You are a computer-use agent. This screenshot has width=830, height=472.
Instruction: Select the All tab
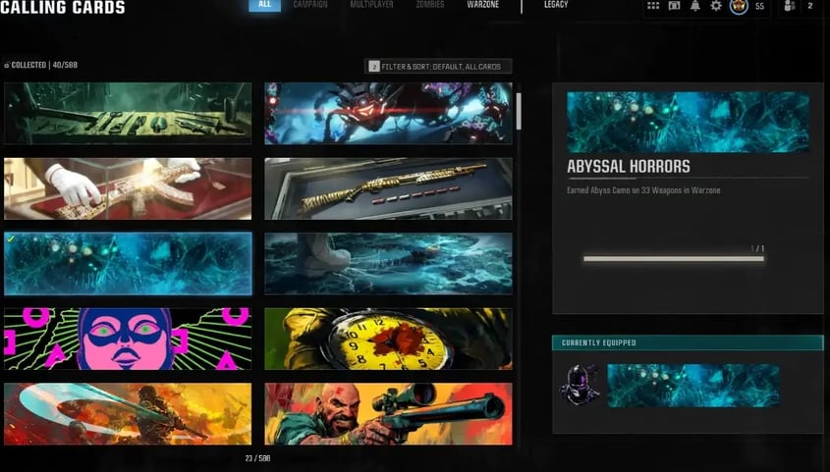coord(264,5)
